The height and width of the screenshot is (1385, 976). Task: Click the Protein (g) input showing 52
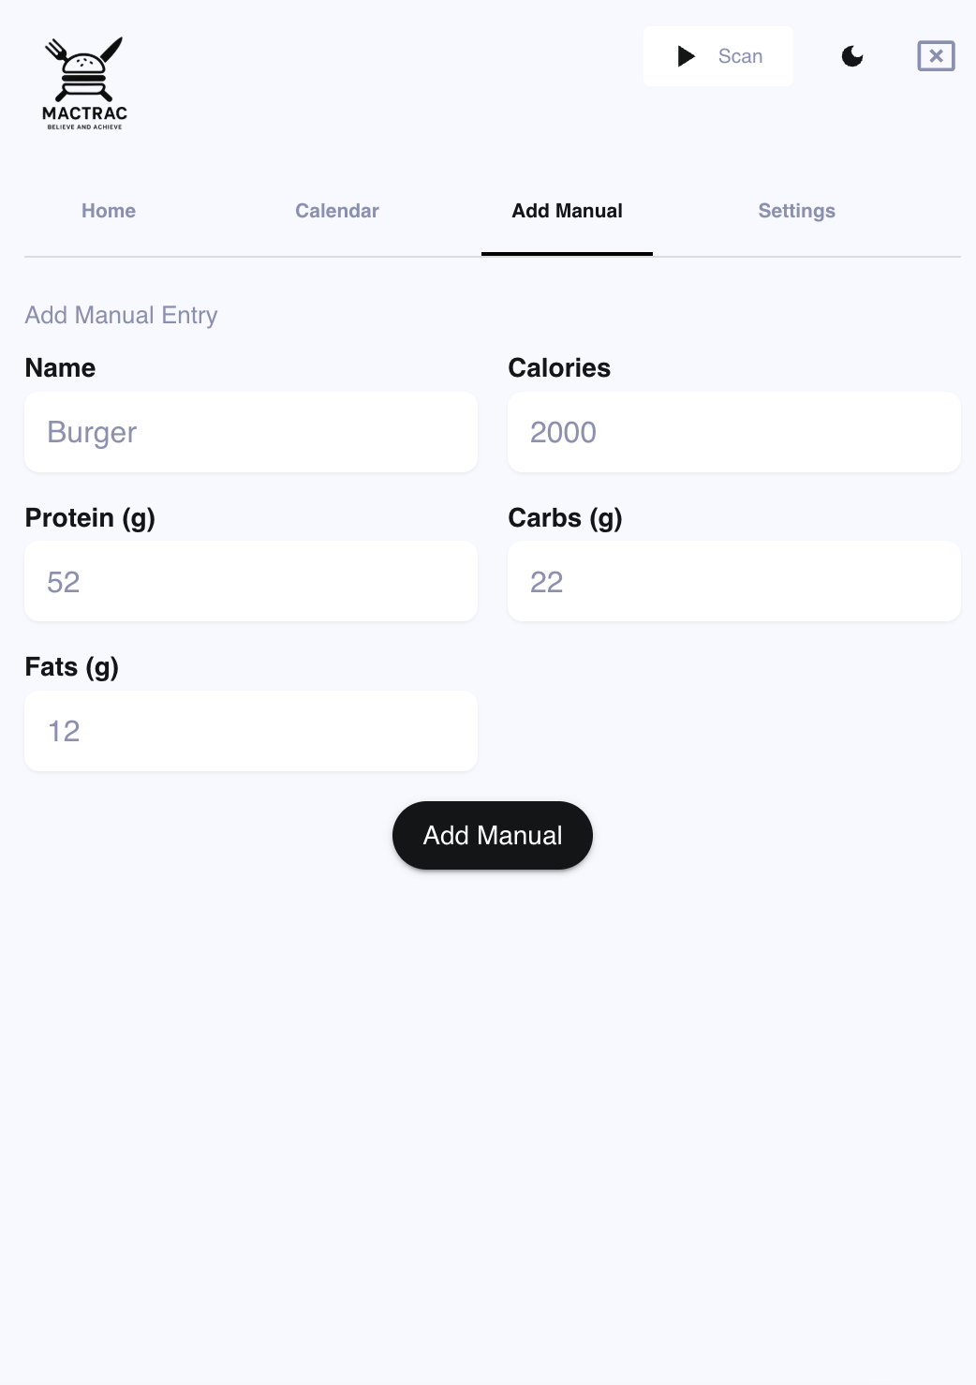click(x=250, y=581)
